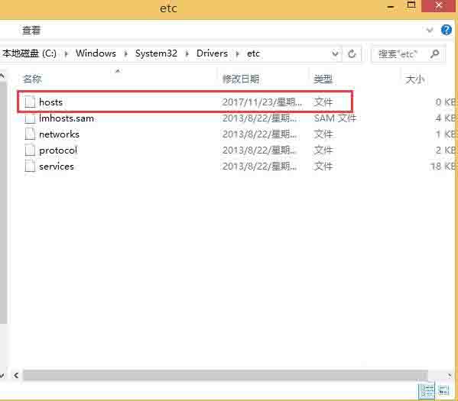Sort by the 名称 column header
The width and height of the screenshot is (458, 401).
(32, 79)
